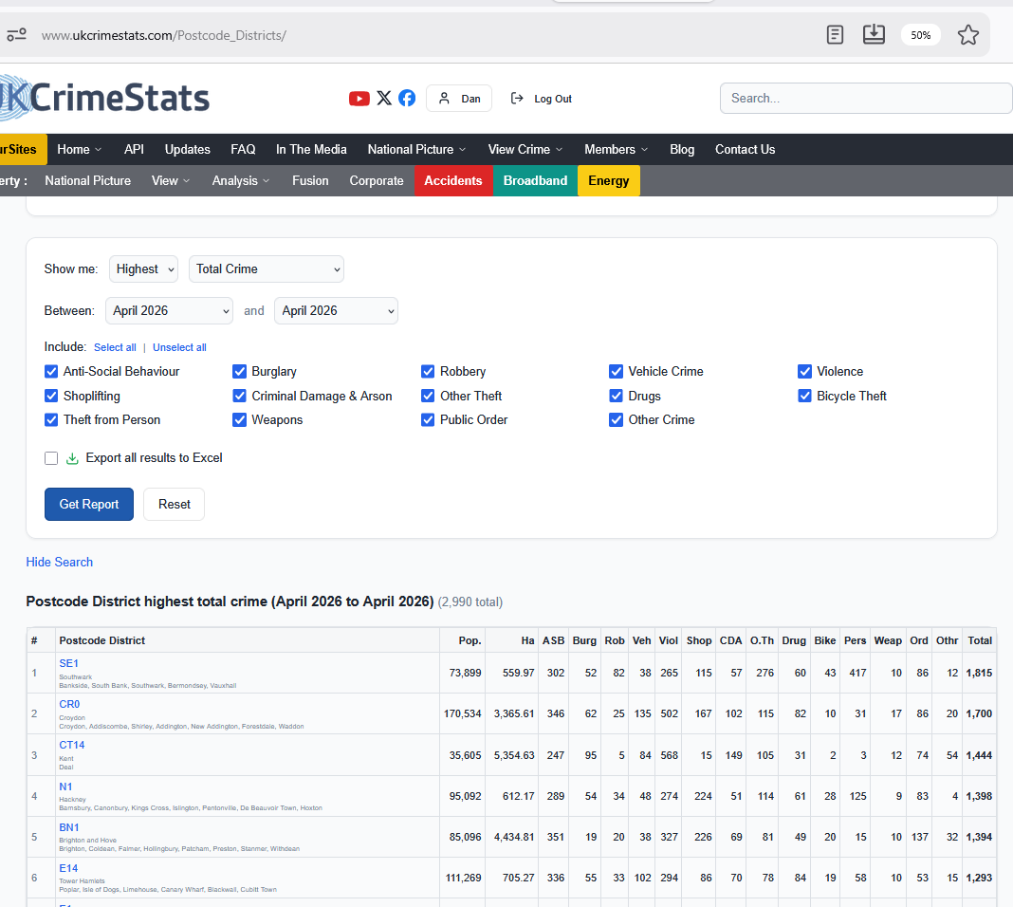Click the Hide Search link
1013x907 pixels.
tap(60, 562)
